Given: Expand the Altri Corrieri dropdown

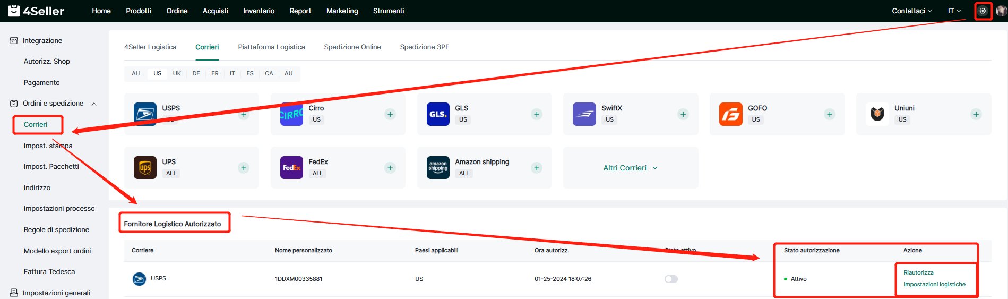Looking at the screenshot, I should [x=630, y=168].
